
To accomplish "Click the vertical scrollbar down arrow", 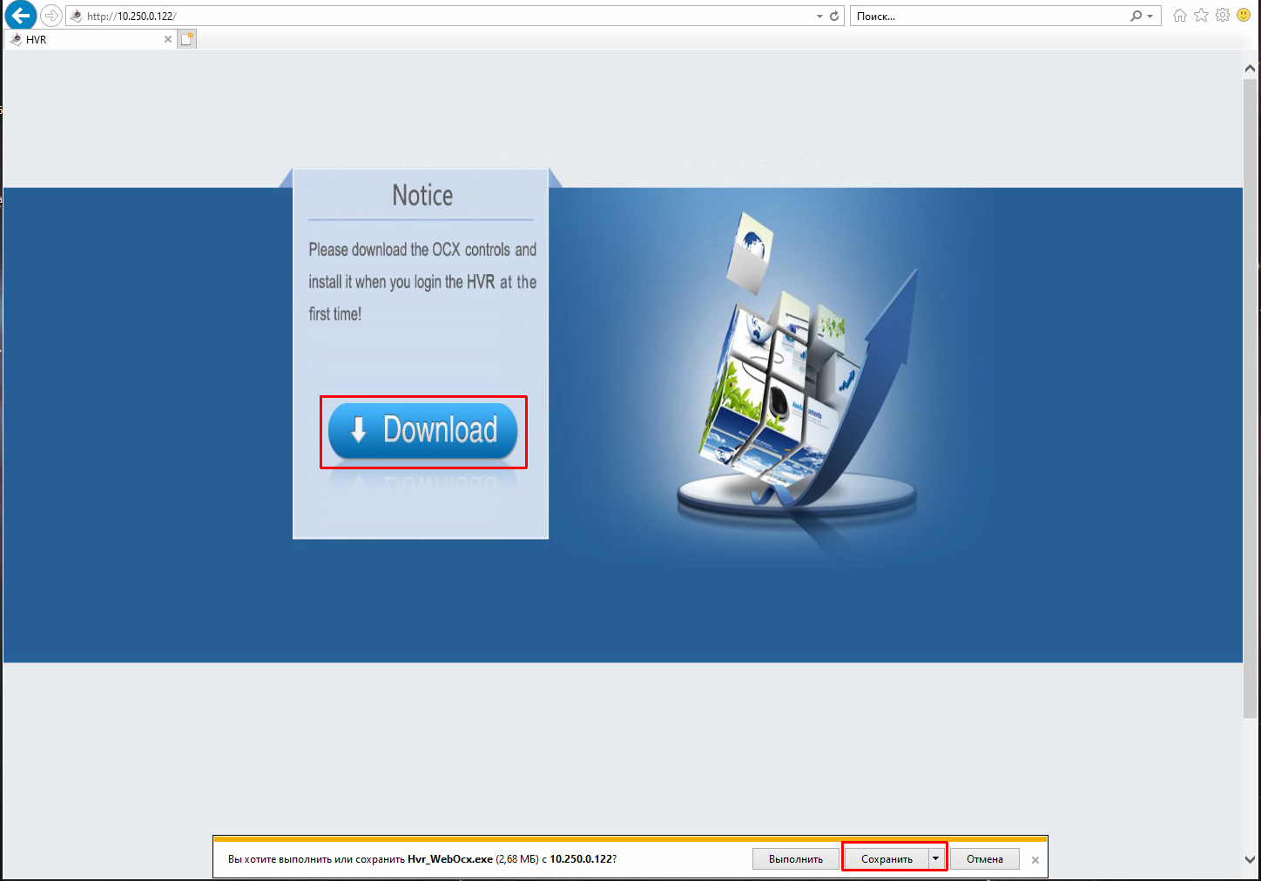I will pos(1251,859).
